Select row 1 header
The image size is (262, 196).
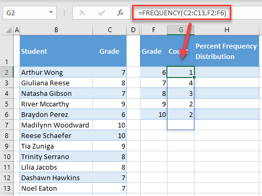(6, 51)
